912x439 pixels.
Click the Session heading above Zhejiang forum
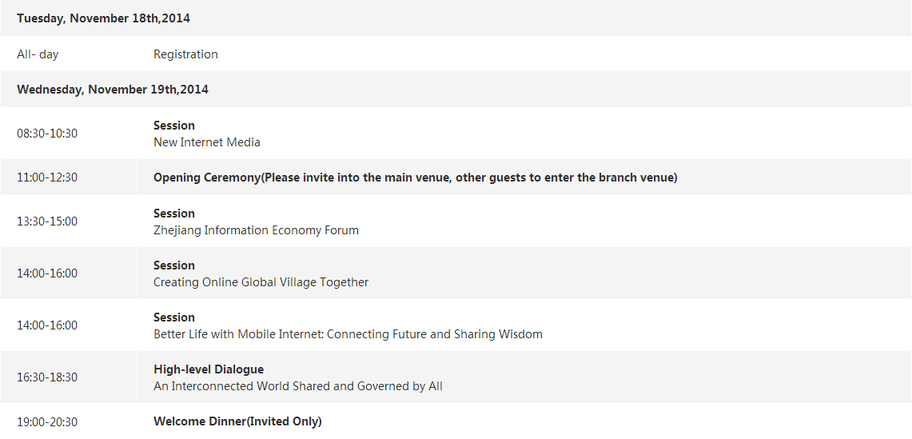pos(174,214)
